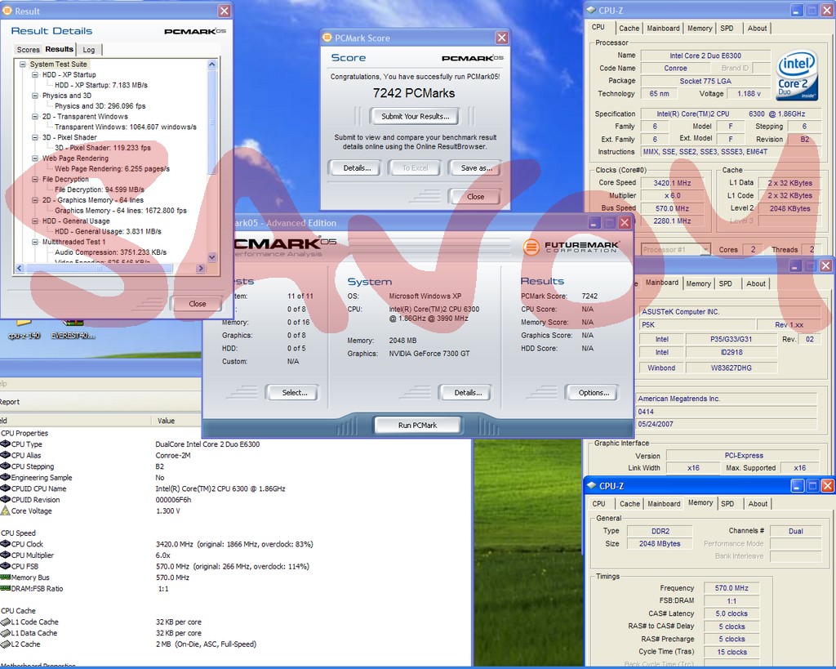
Task: Collapse the Web Page Rendering node
Action: (x=35, y=158)
